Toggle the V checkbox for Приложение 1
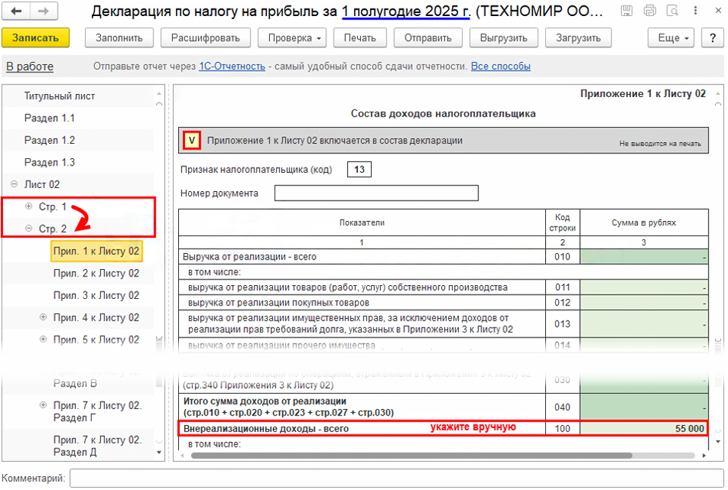 (192, 141)
